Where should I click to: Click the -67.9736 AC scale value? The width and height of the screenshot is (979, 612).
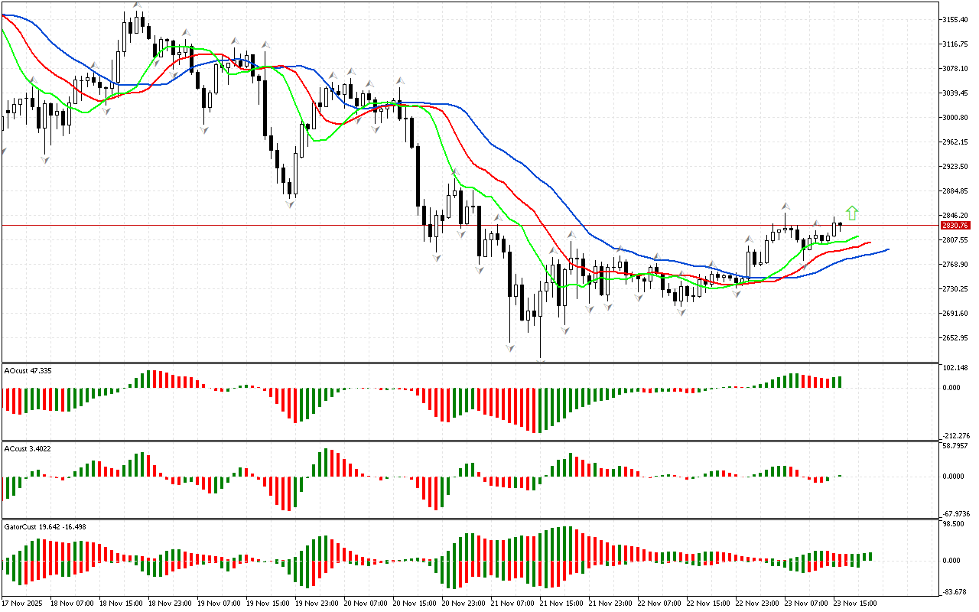click(956, 513)
